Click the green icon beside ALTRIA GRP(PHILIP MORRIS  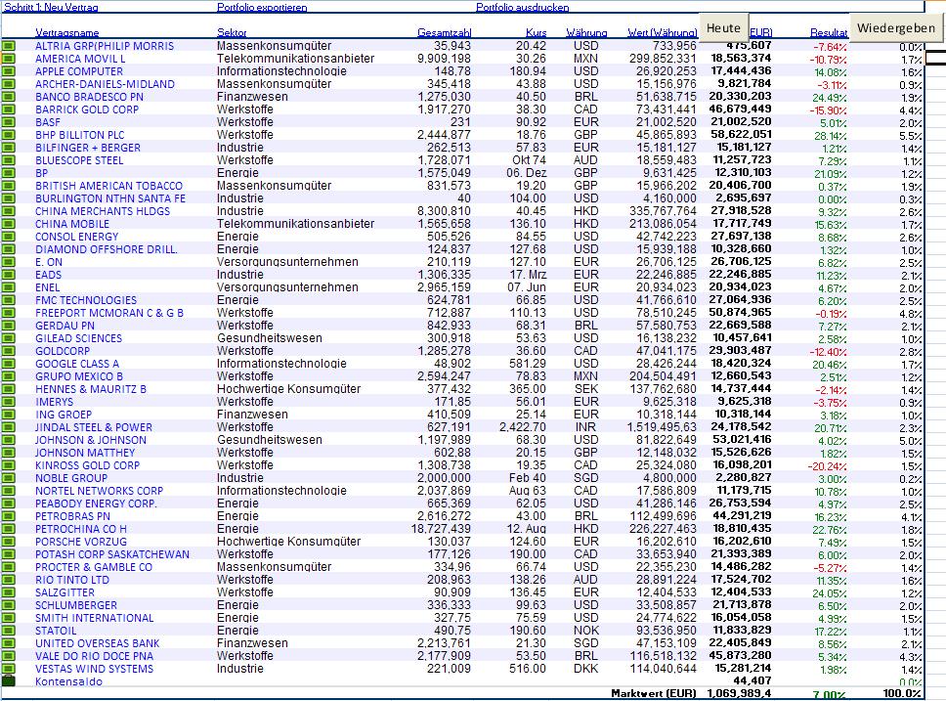(8, 46)
